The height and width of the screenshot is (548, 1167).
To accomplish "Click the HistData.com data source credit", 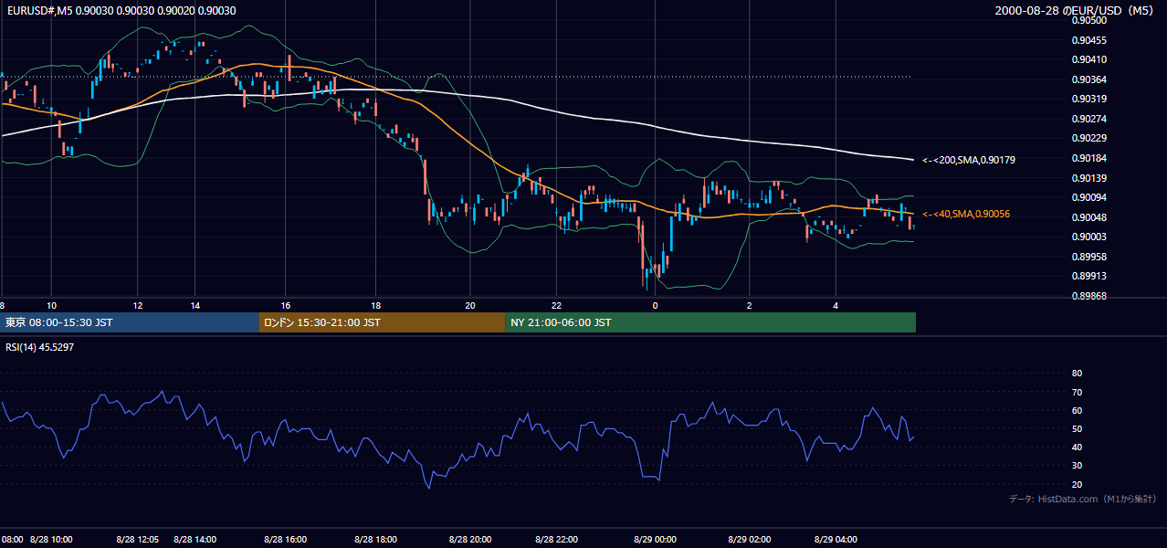I will [1083, 499].
